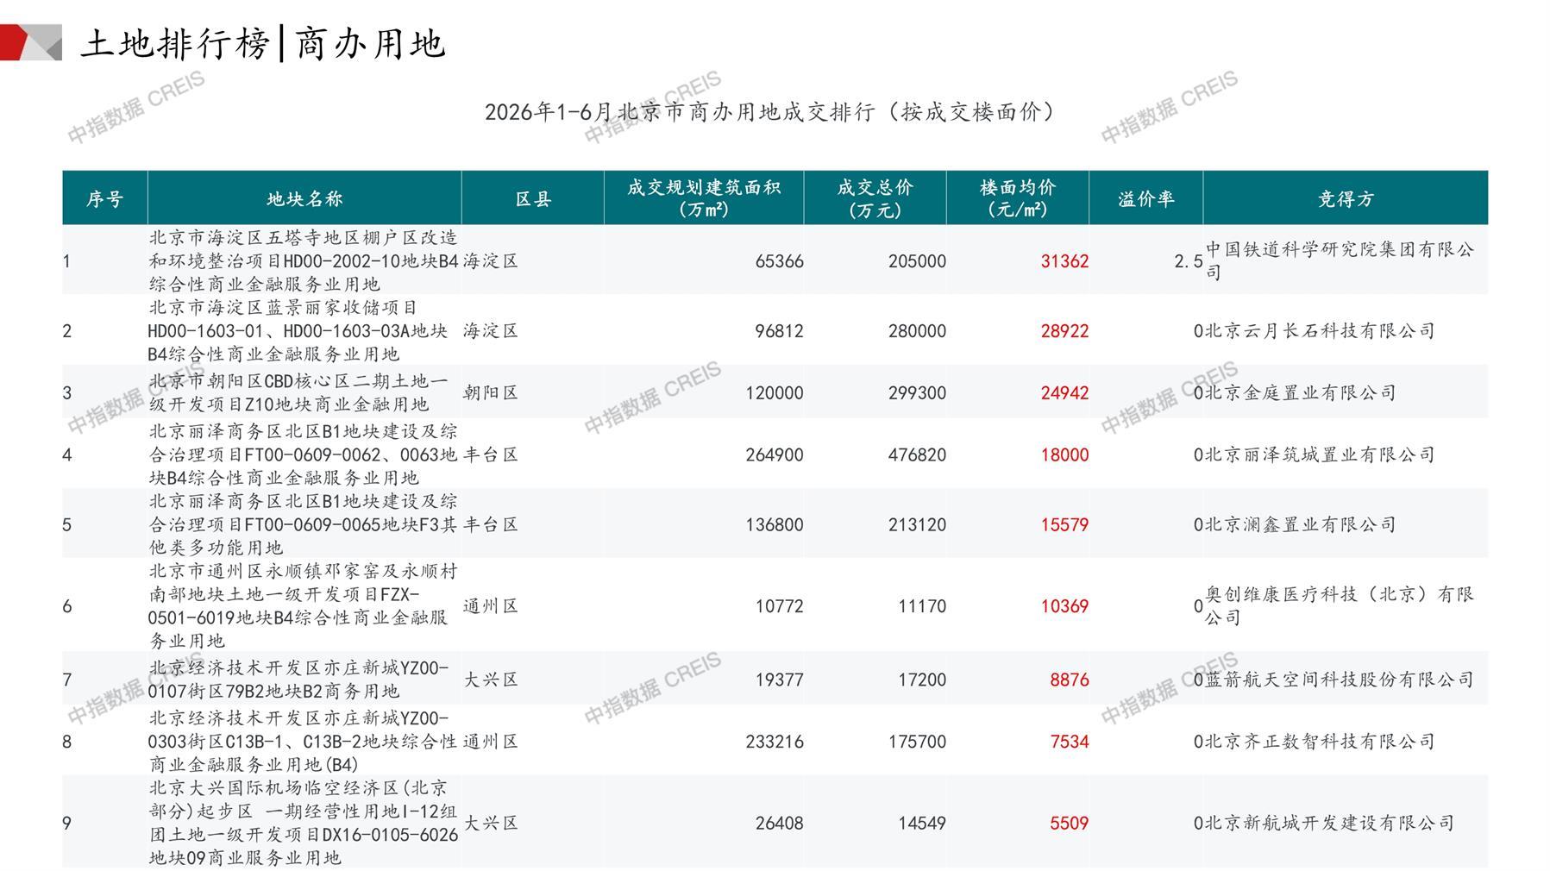Click floor price value 31362
Viewport: 1550px width, 871px height.
1064,261
